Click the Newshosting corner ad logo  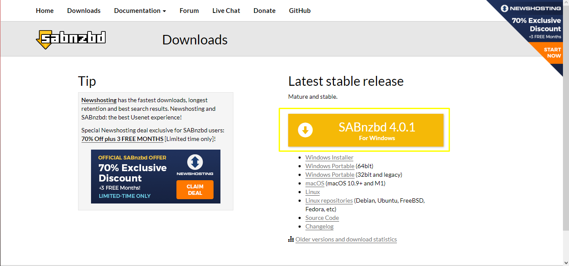pos(530,9)
